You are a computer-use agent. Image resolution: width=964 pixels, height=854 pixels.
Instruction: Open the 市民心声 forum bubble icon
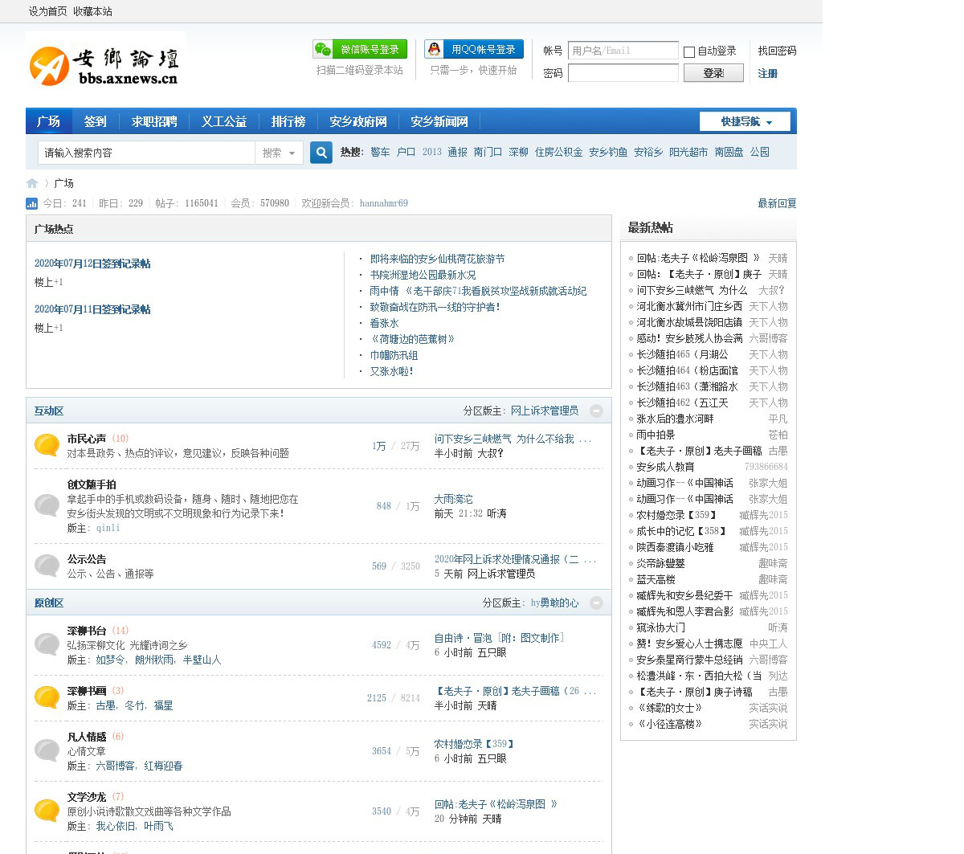tap(47, 446)
